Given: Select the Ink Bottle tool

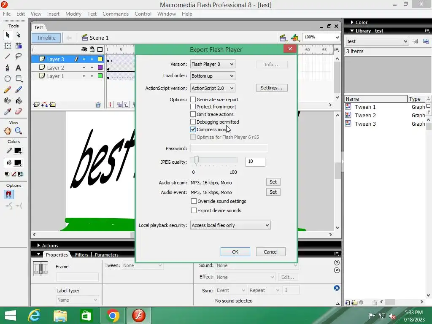Looking at the screenshot, I should [x=8, y=100].
